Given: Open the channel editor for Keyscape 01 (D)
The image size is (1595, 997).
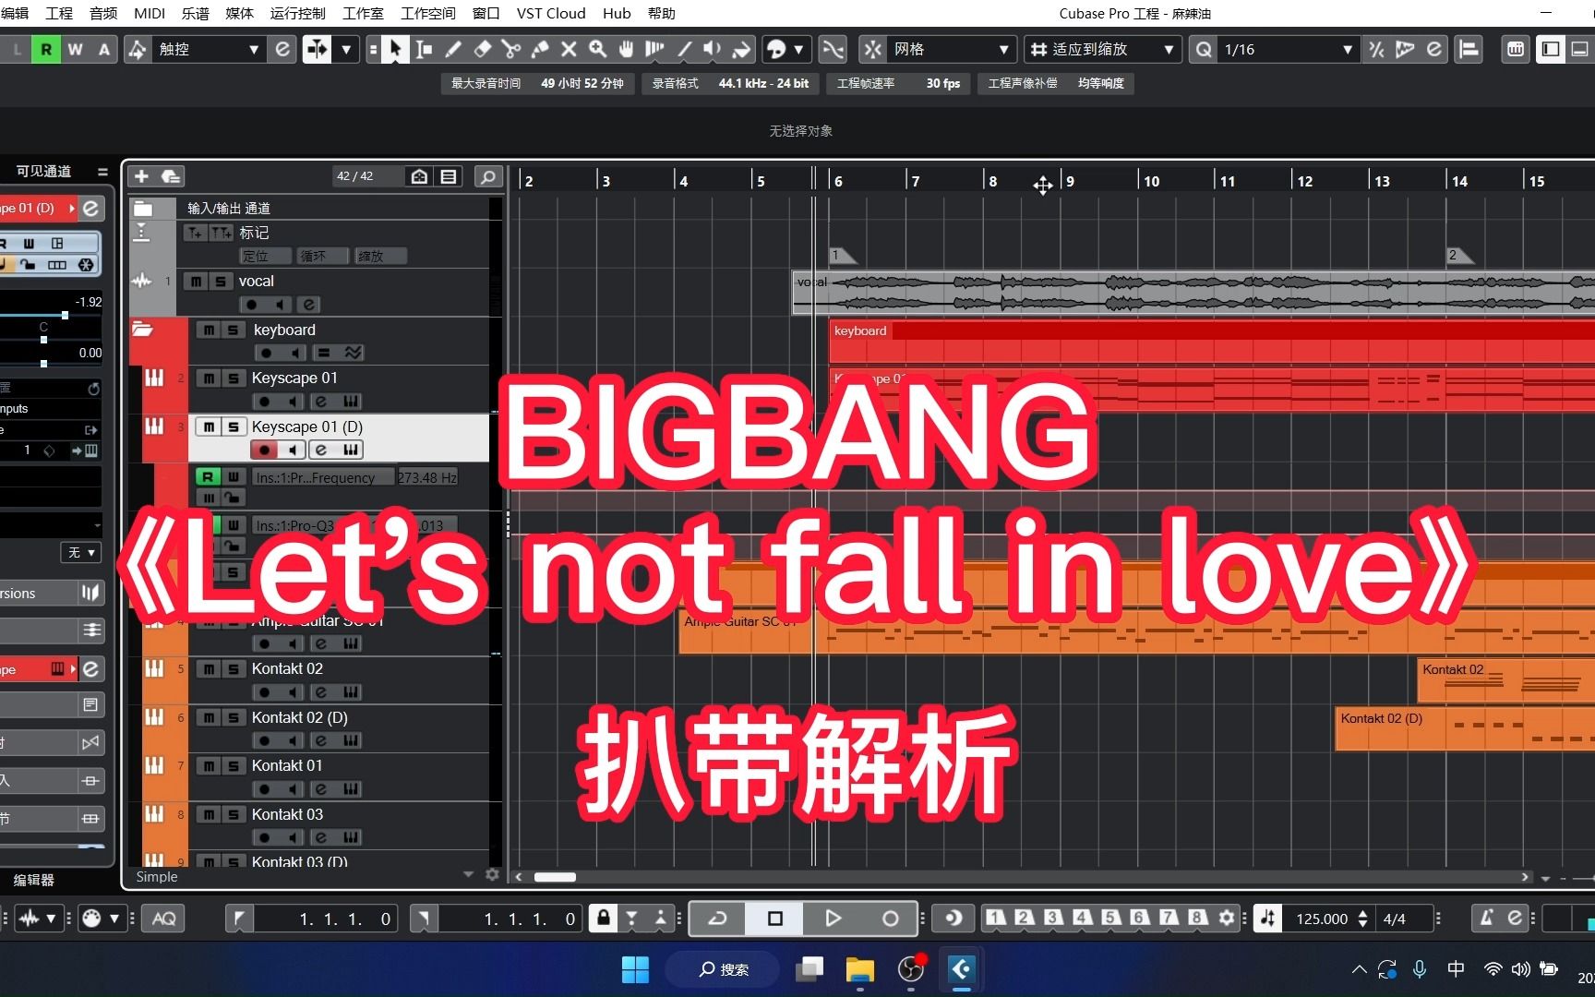Looking at the screenshot, I should 320,450.
